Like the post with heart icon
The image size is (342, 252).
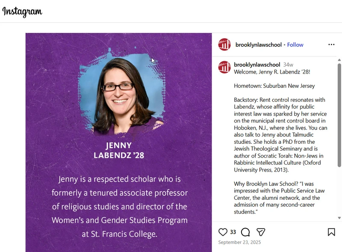pos(223,232)
